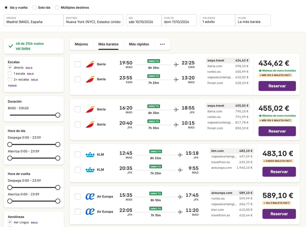Click airplane icon beside 17:45 JFK arrival
The width and height of the screenshot is (306, 227).
point(180,197)
